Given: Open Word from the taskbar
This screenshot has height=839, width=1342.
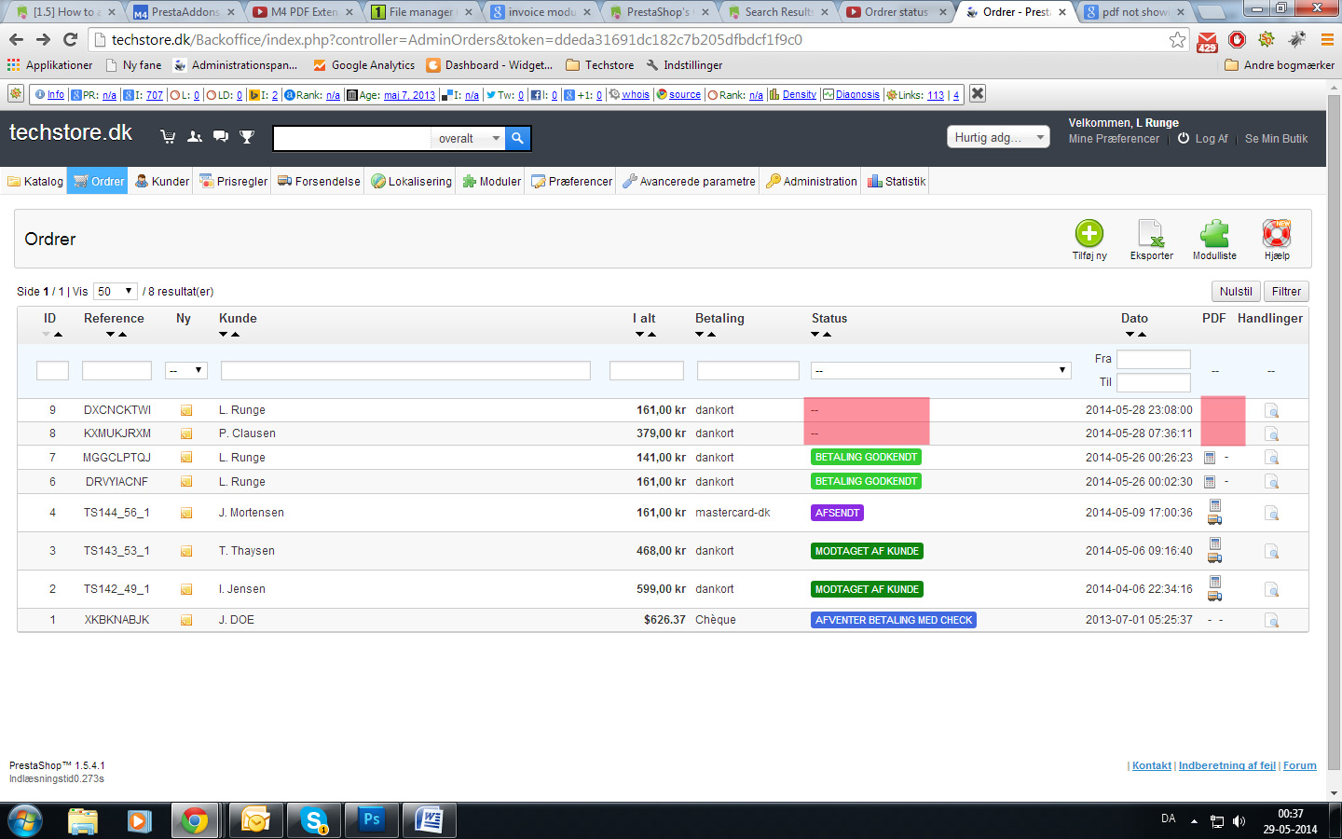Looking at the screenshot, I should tap(430, 819).
